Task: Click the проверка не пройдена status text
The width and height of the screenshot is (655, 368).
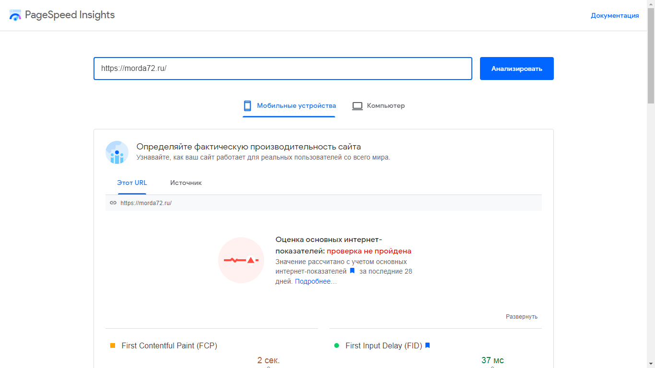Action: click(369, 251)
